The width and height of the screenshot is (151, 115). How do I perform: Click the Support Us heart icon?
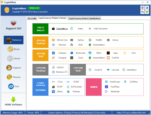13,23
